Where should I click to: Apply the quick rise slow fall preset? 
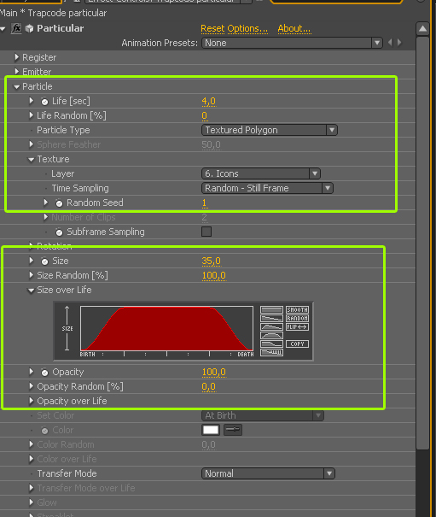coord(271,326)
